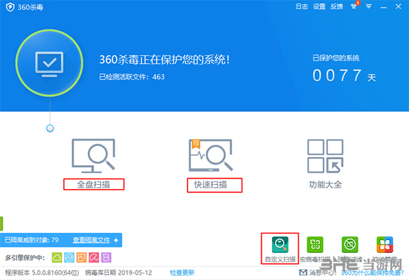Open the 反馈 feedback menu
The height and width of the screenshot is (280, 409).
(337, 7)
